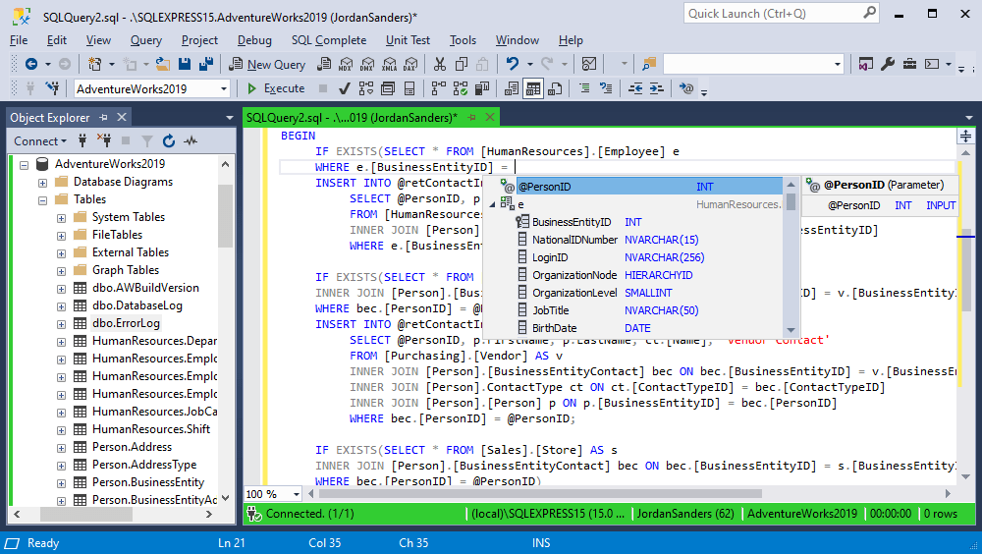Screen dimensions: 982x554
Task: Click the Save All icon
Action: (205, 64)
